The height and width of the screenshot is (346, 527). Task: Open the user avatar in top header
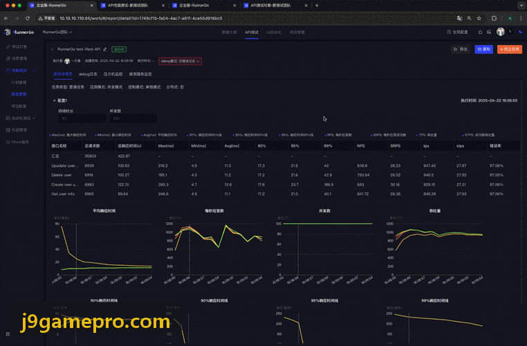pyautogui.click(x=501, y=32)
